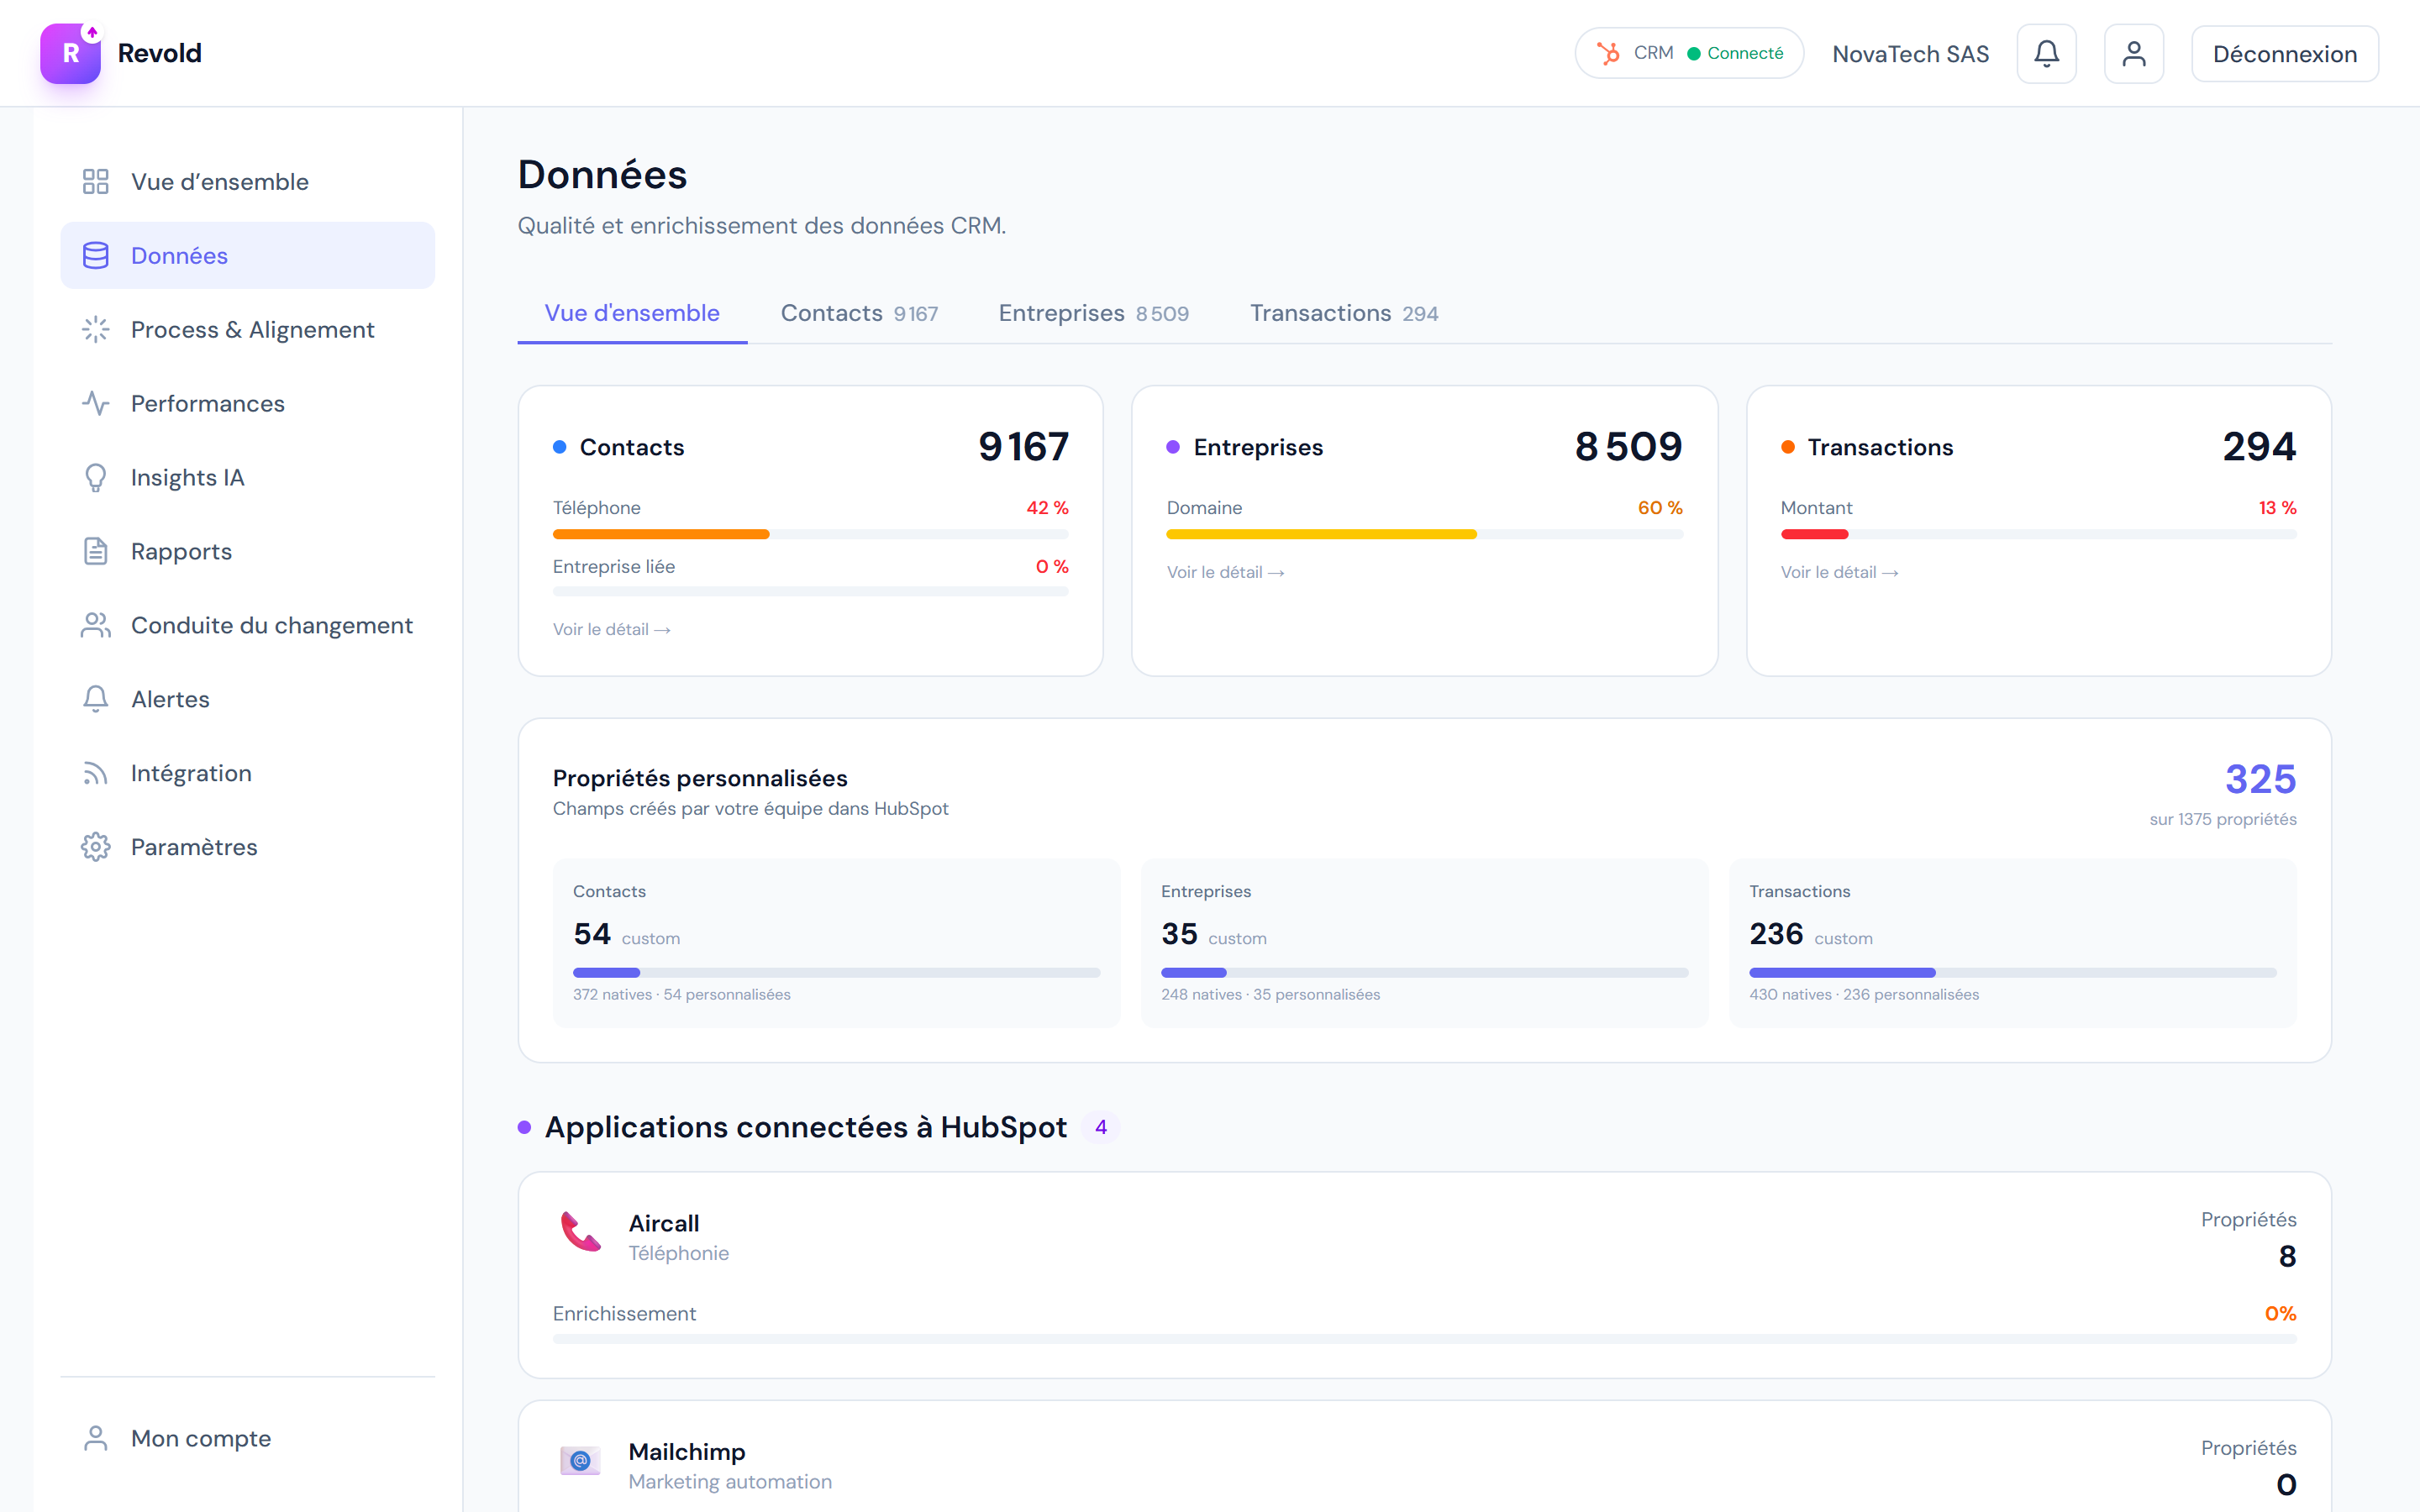The width and height of the screenshot is (2420, 1512).
Task: Open Process & Alignement in sidebar
Action: click(252, 330)
